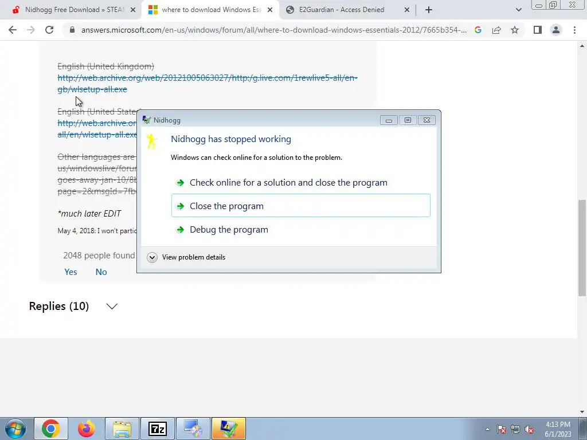Viewport: 587px width, 440px height.
Task: Close the Nidhogg Free Download tab
Action: point(133,10)
